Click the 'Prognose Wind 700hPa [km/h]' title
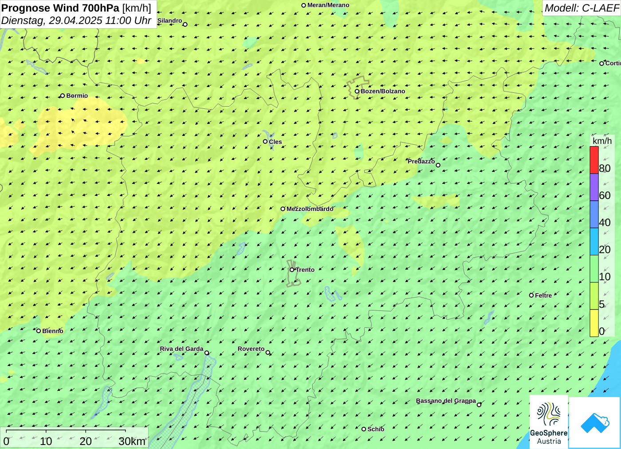The image size is (621, 449). pyautogui.click(x=76, y=8)
